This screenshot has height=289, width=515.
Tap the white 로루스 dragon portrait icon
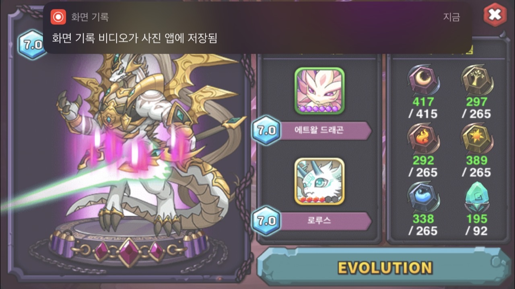click(319, 181)
